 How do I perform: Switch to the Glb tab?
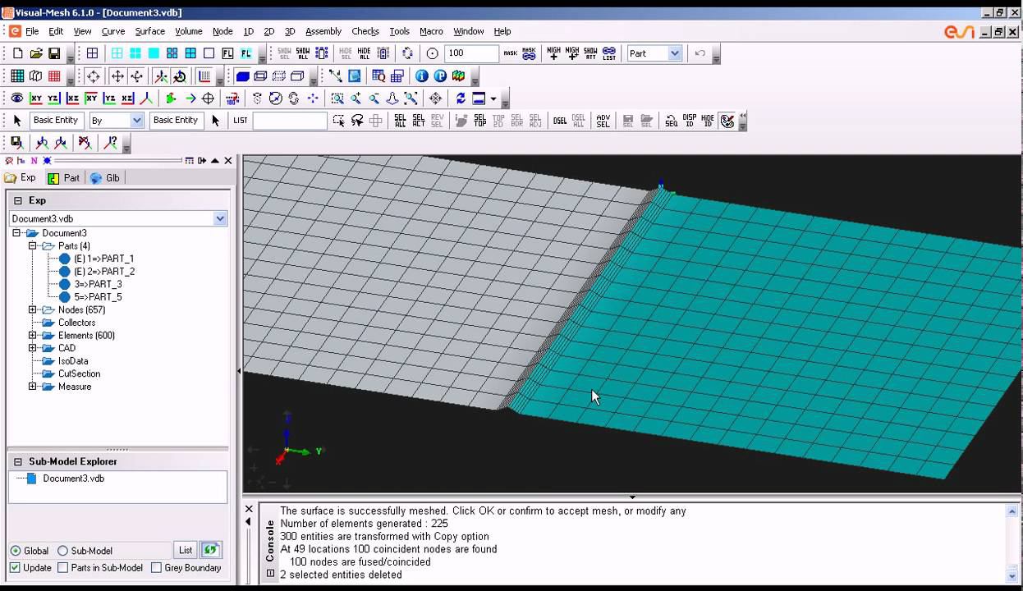105,178
